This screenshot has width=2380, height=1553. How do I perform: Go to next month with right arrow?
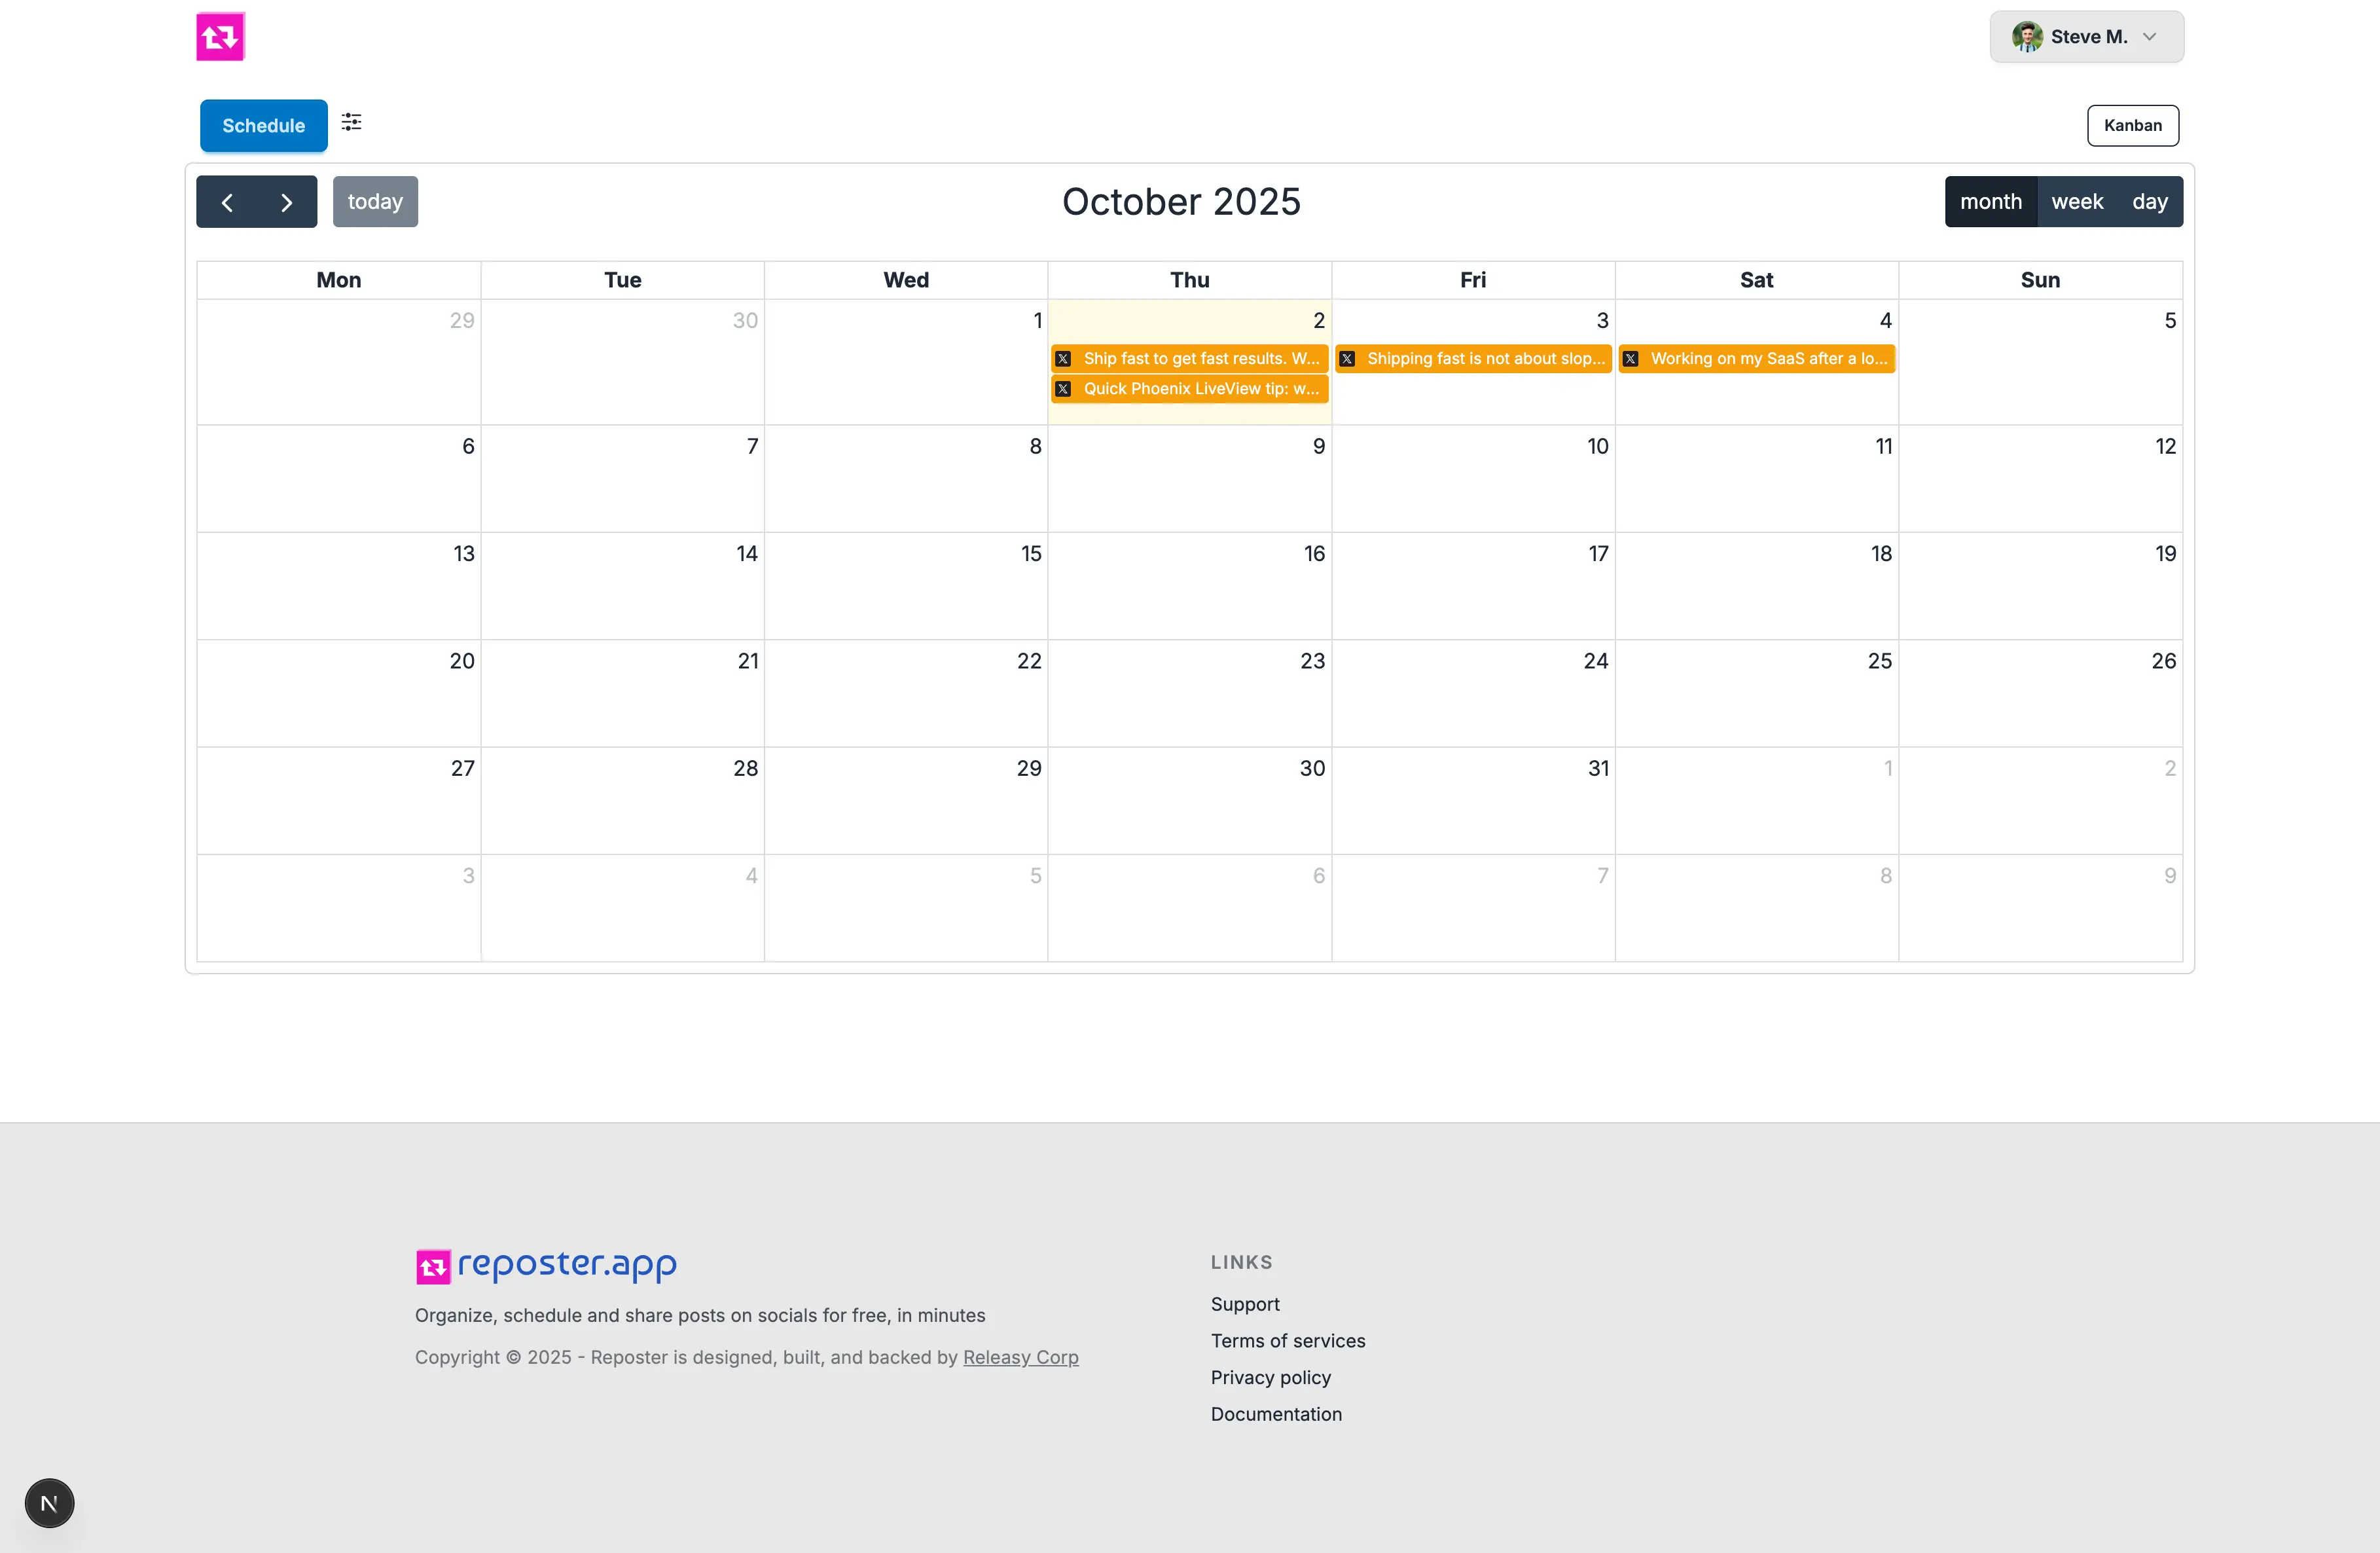287,202
